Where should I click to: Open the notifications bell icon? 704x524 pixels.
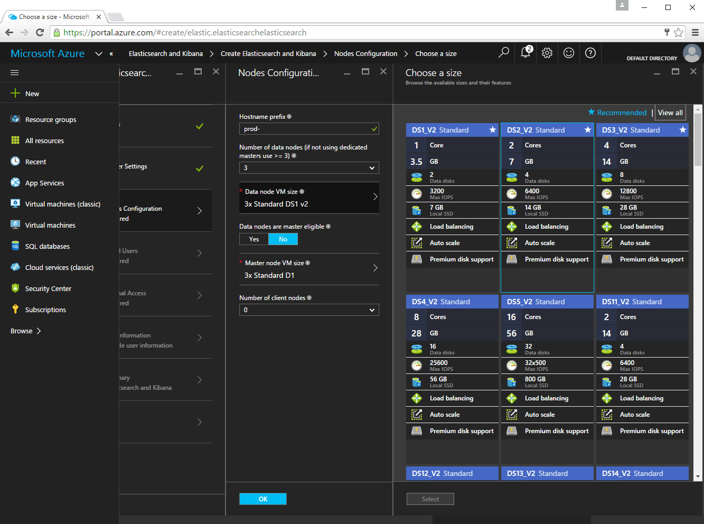(x=525, y=52)
